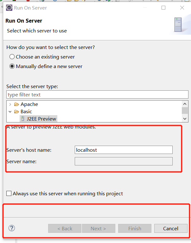Click the Basic folder icon
Screen dimensions: 191x243
[x=16, y=112]
